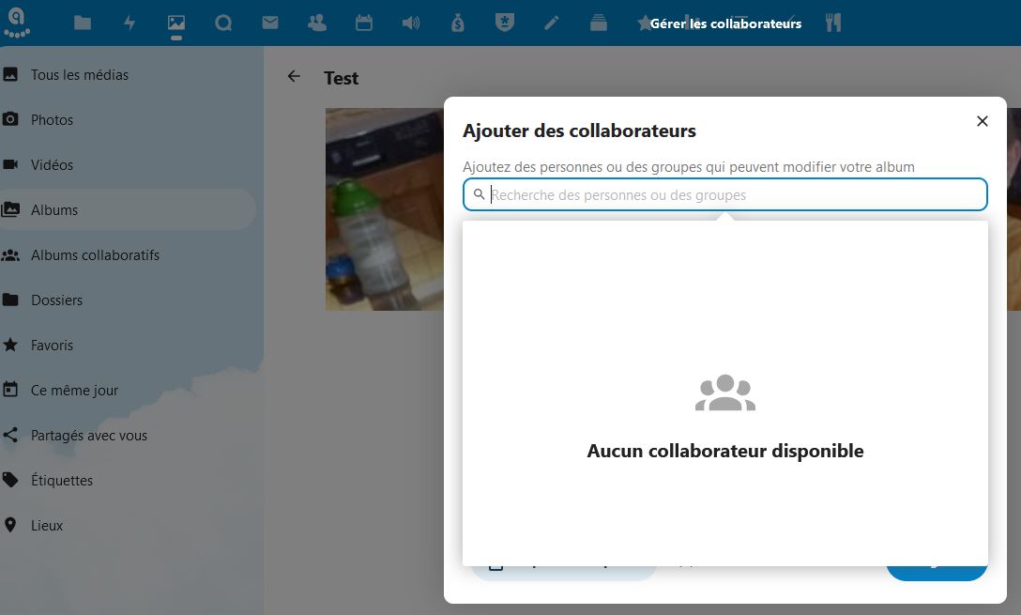Open the Talk chat app icon
Image resolution: width=1021 pixels, height=615 pixels.
[223, 23]
